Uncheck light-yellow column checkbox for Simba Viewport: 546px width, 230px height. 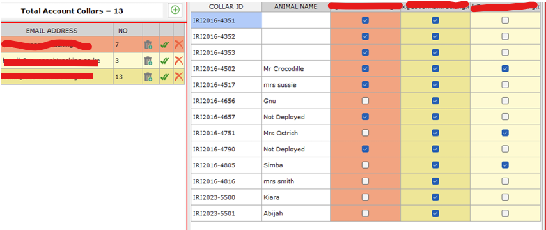click(x=505, y=165)
